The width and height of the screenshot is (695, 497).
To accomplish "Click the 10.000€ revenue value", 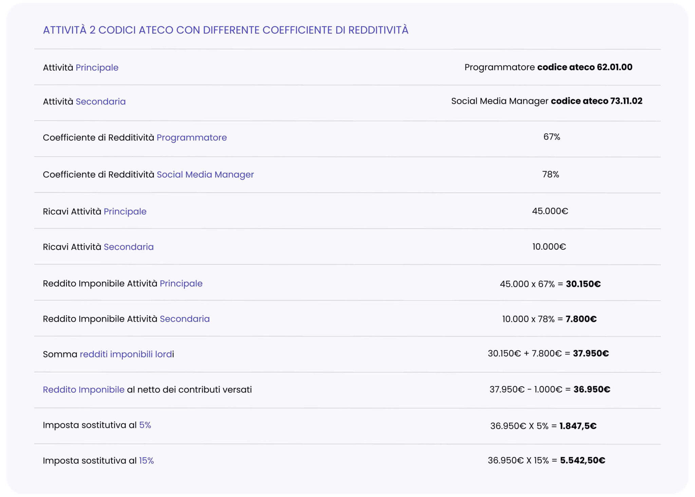I will click(549, 247).
